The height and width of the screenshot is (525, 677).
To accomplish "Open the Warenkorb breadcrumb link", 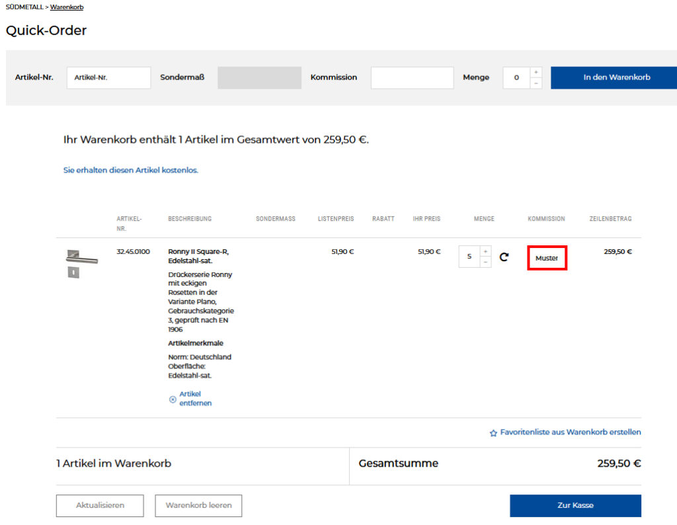I will [x=67, y=7].
